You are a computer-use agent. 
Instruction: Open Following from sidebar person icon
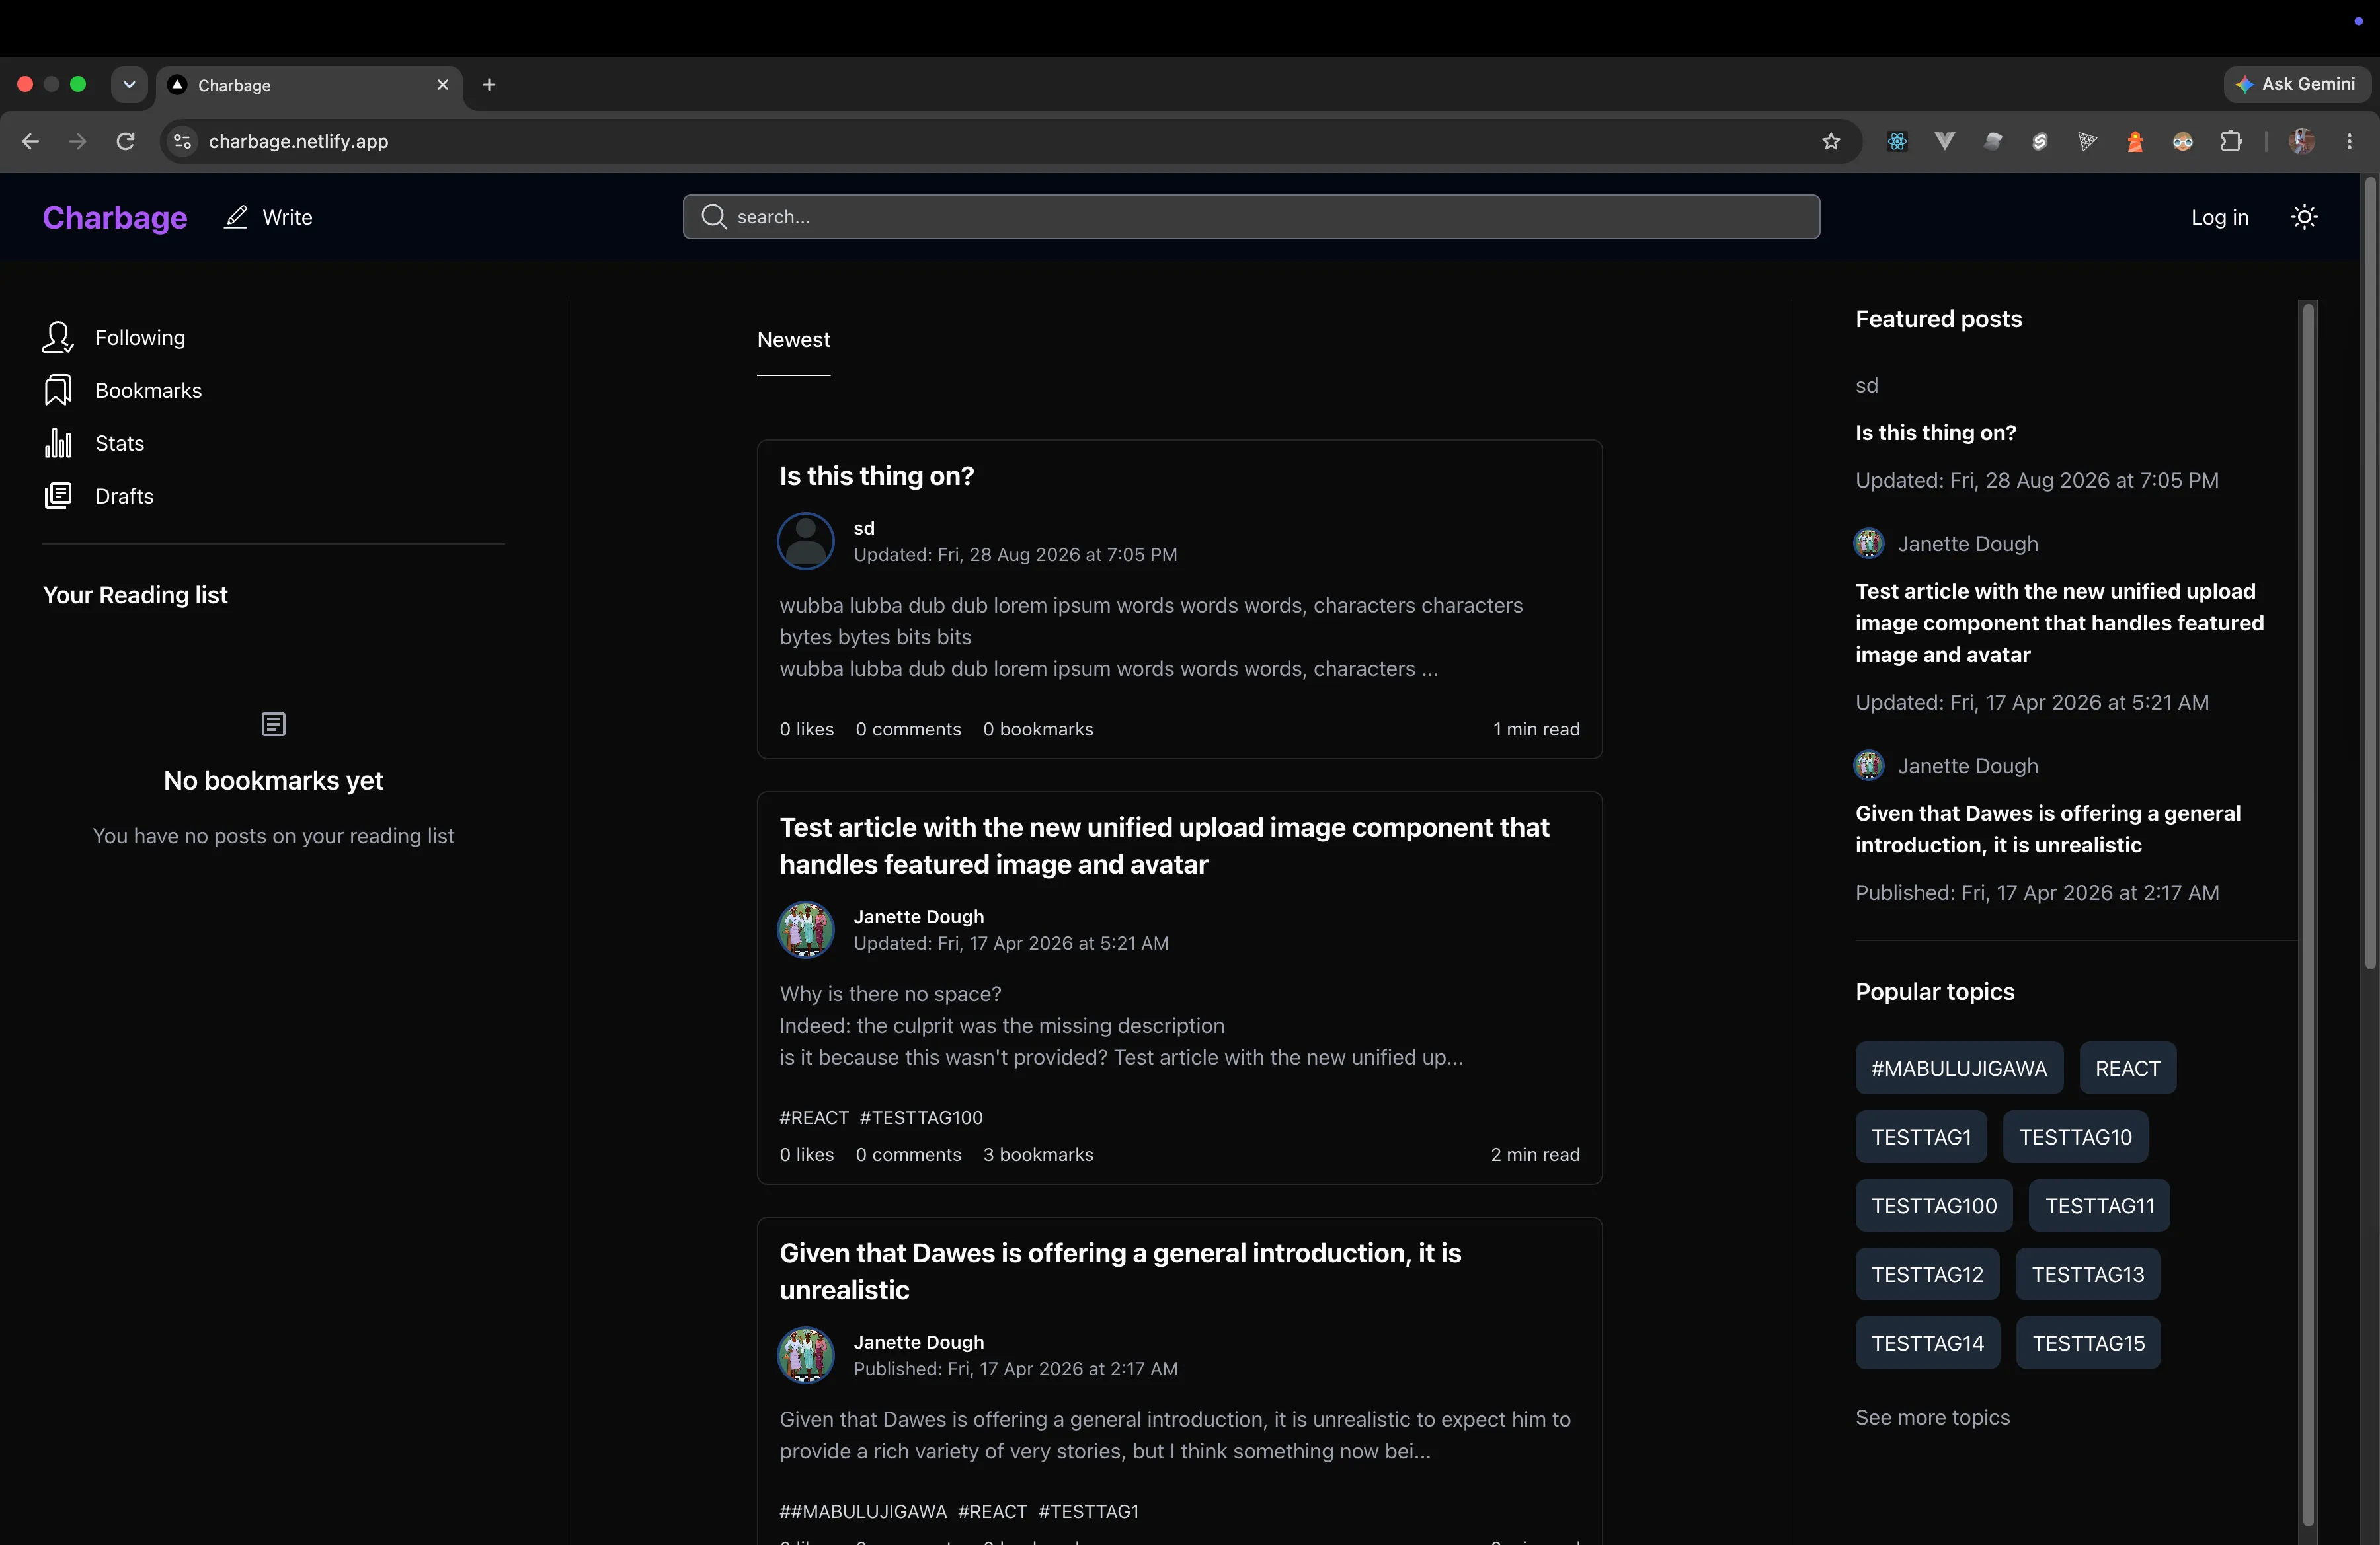pos(58,337)
